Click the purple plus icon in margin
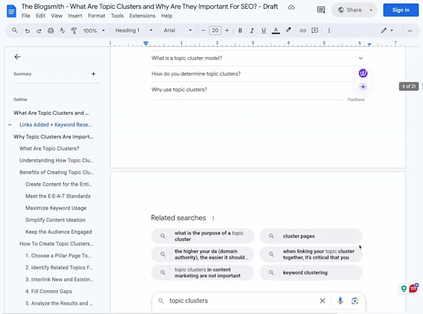This screenshot has width=423, height=314. coord(363,87)
